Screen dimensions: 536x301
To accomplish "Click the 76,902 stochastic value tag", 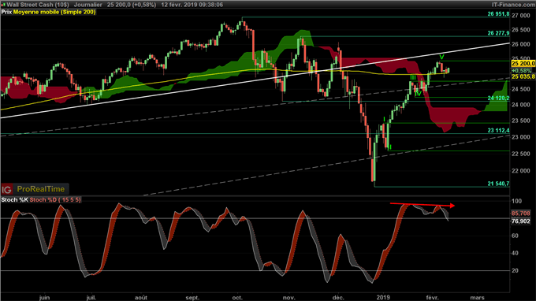I will click(520, 221).
